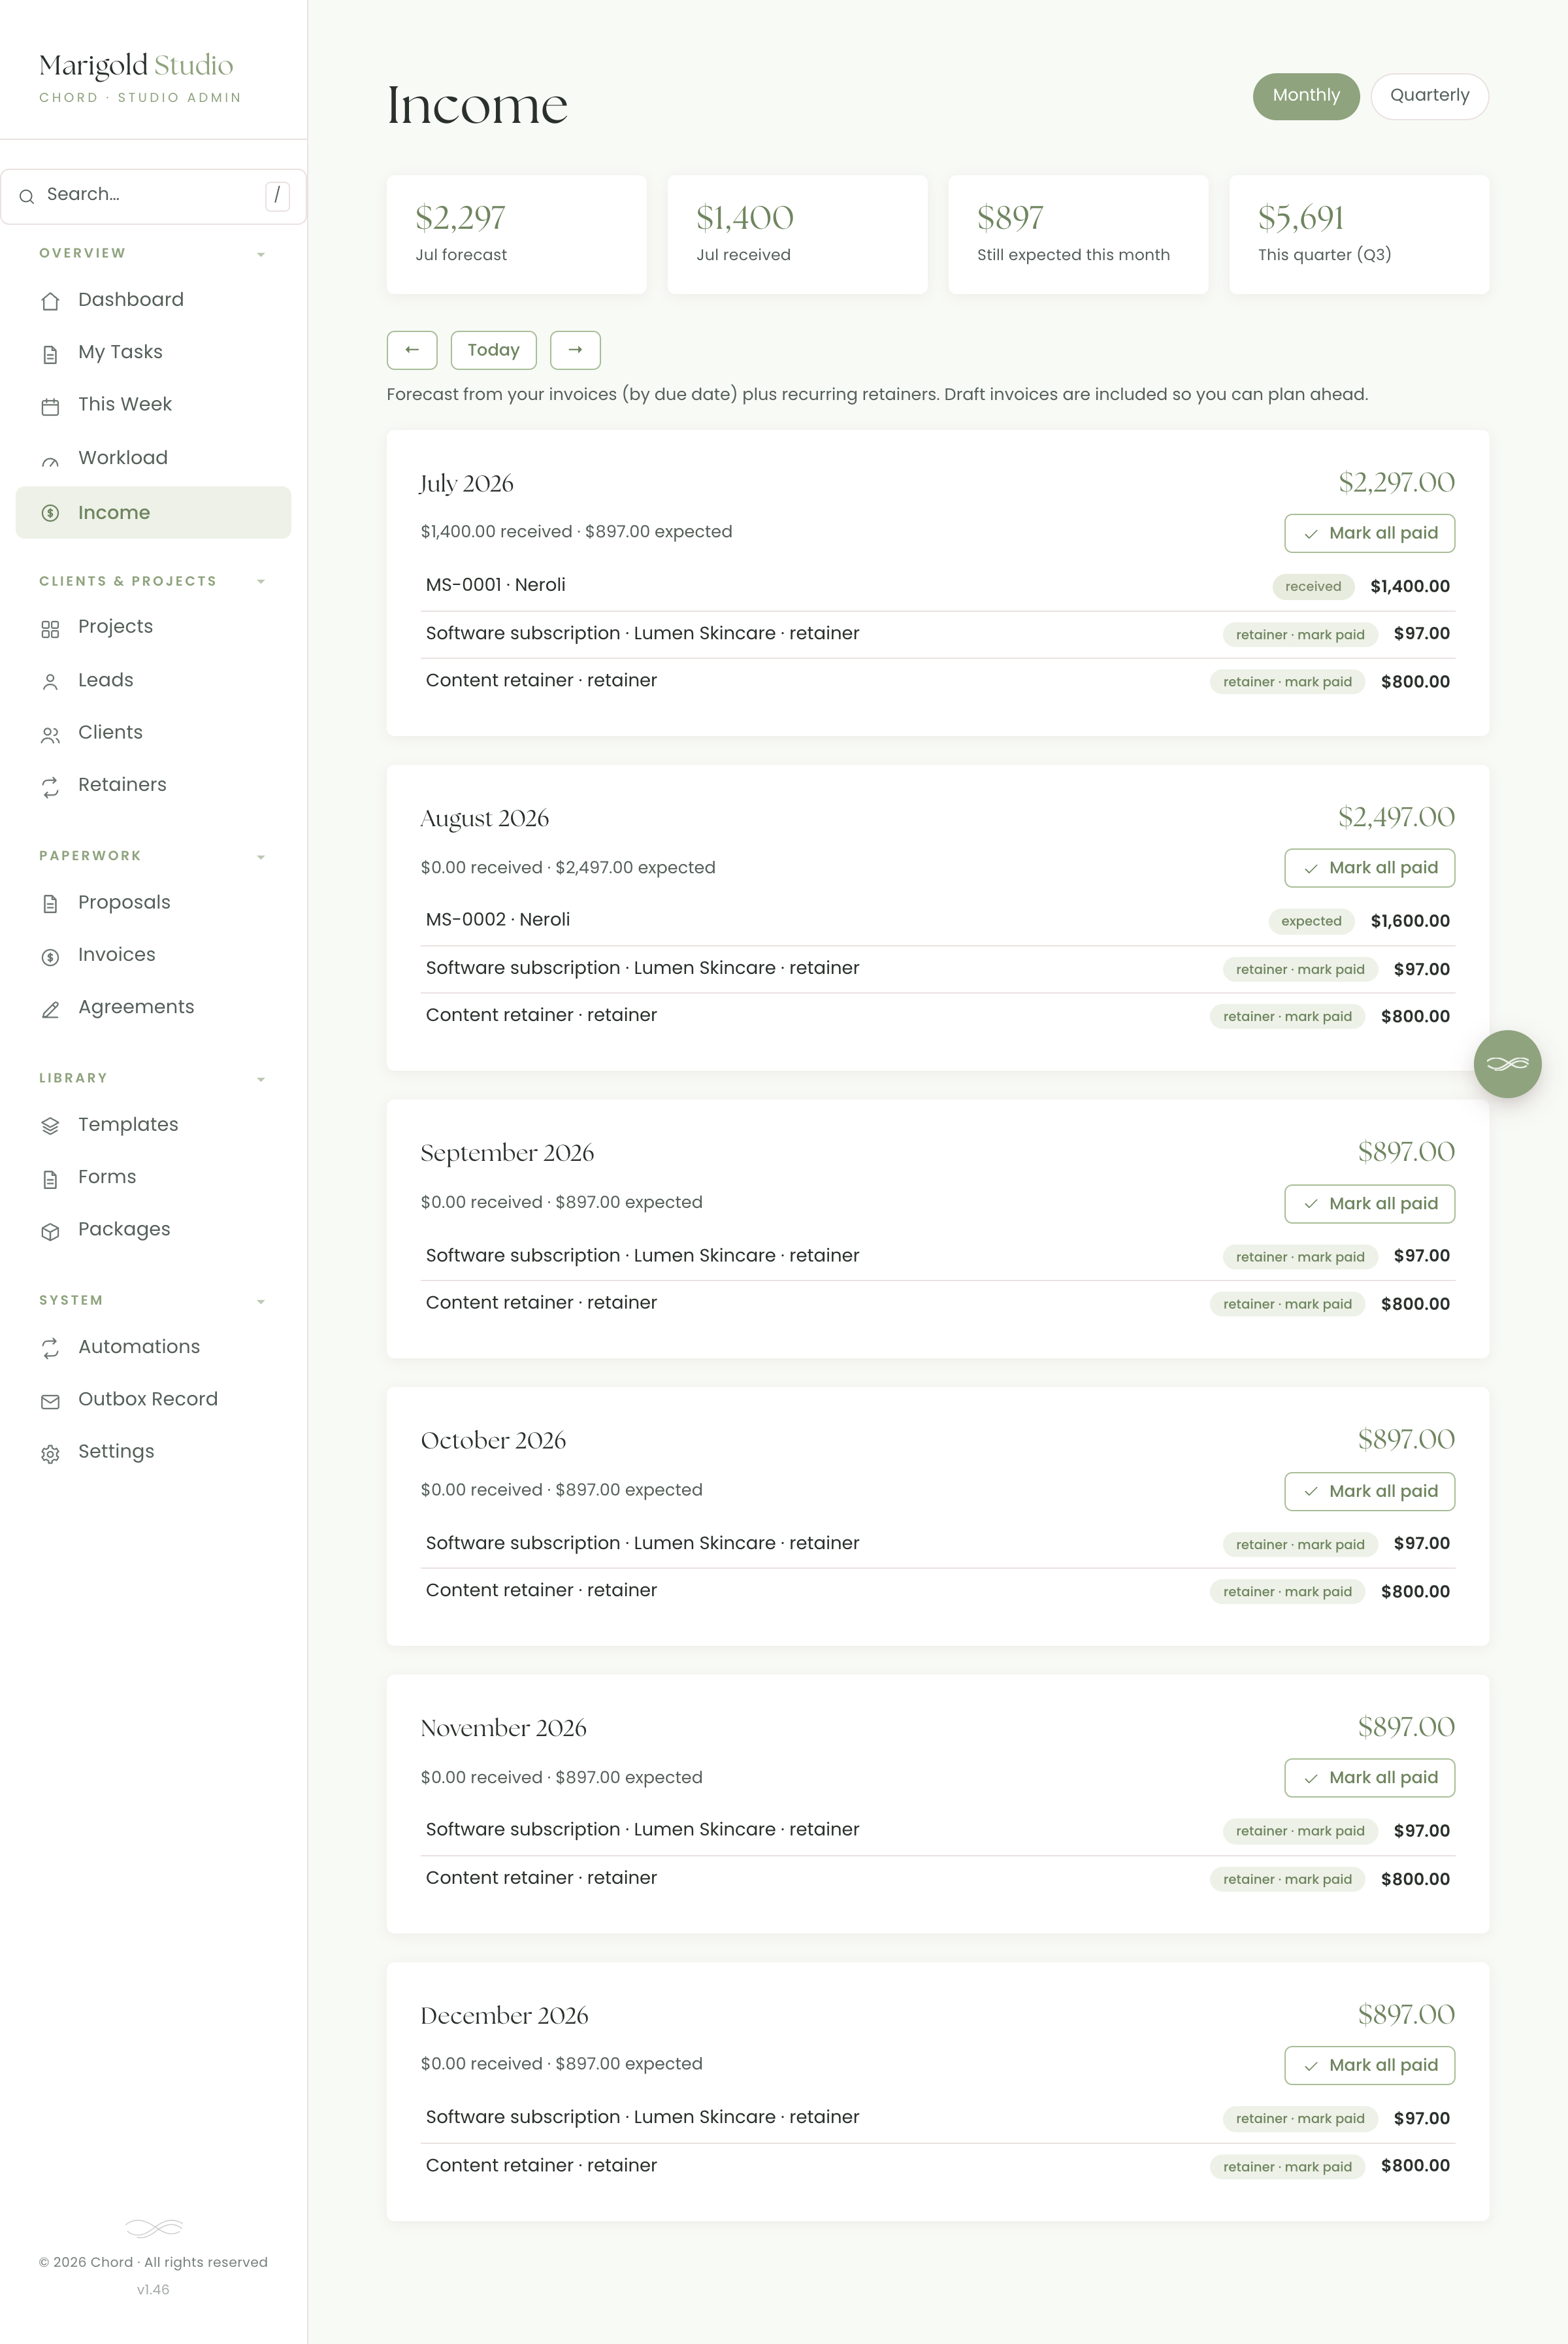Click the Retainers recurring arrows icon
Screen dimensions: 1568x2344
pos(50,788)
